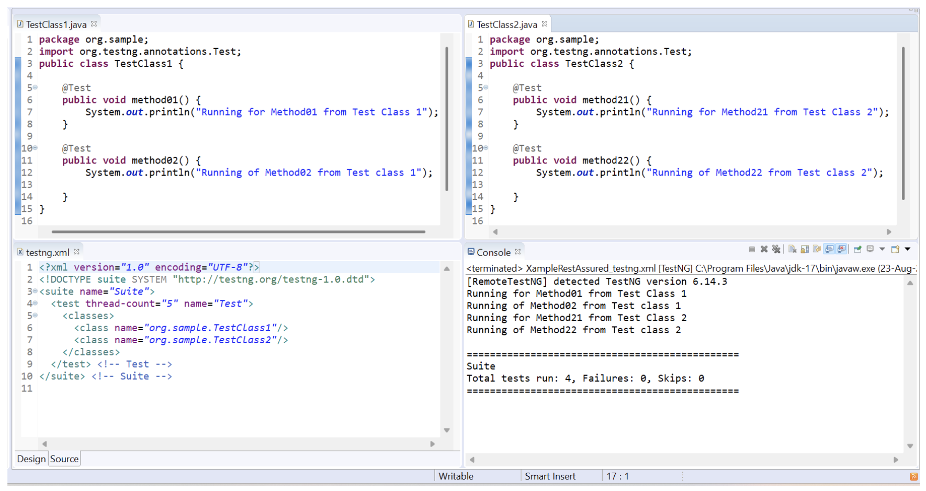Click the Terminate button in Console toolbar

pyautogui.click(x=752, y=249)
